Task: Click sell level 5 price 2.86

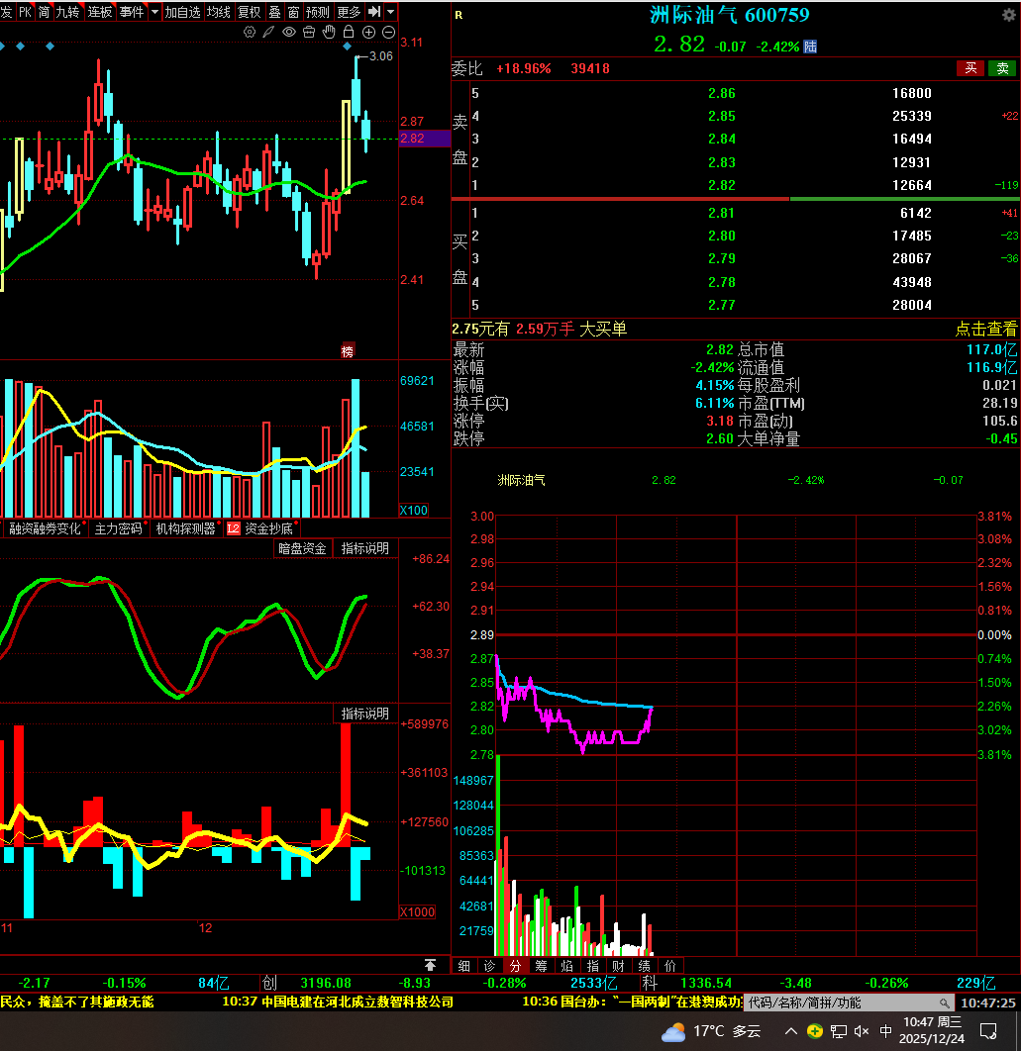Action: [722, 93]
